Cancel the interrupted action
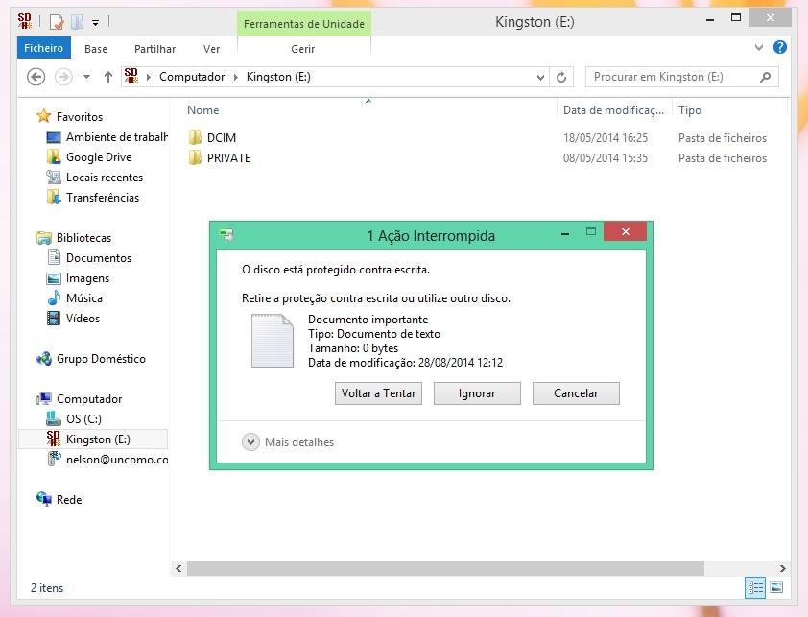Viewport: 808px width, 617px height. tap(576, 393)
